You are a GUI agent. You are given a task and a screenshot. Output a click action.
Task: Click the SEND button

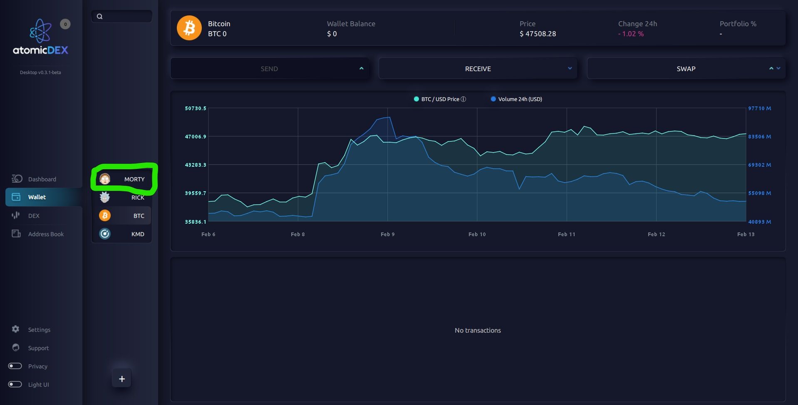click(x=270, y=69)
